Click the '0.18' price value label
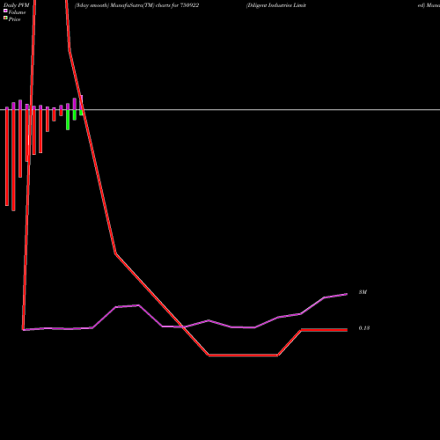Image resolution: width=440 pixels, height=440 pixels. 364,328
